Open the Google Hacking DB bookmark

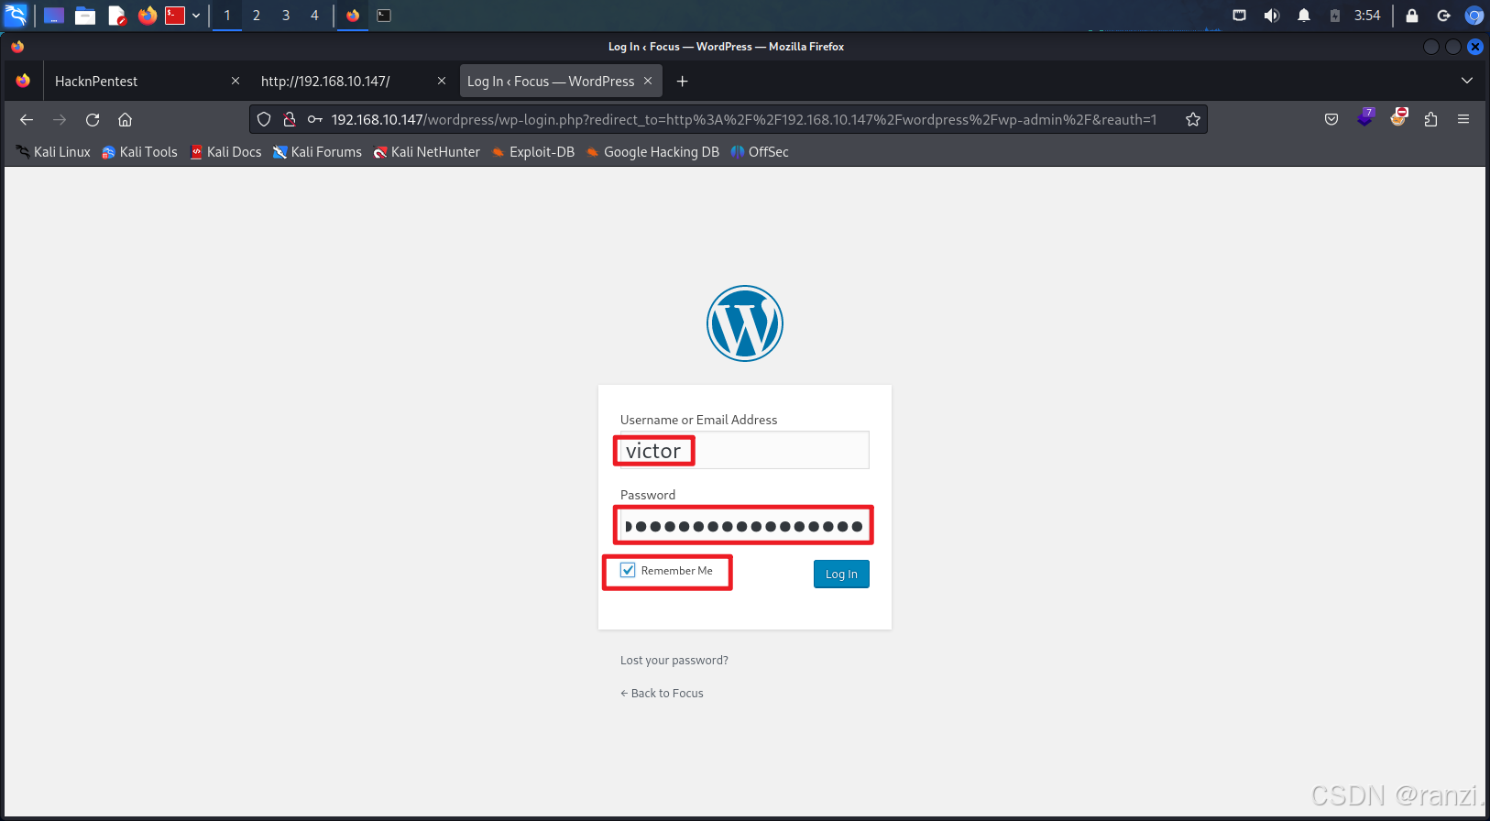click(652, 152)
